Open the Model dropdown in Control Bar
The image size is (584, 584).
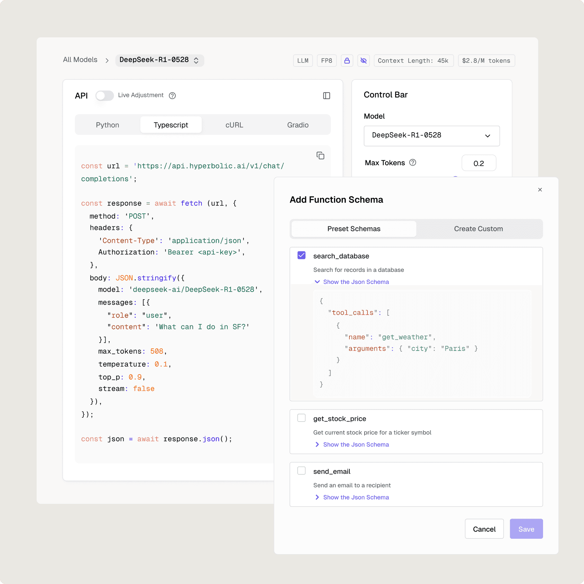point(432,136)
